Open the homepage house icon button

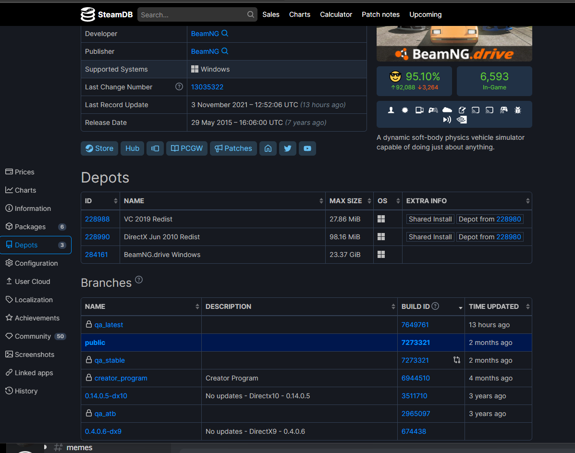click(268, 148)
